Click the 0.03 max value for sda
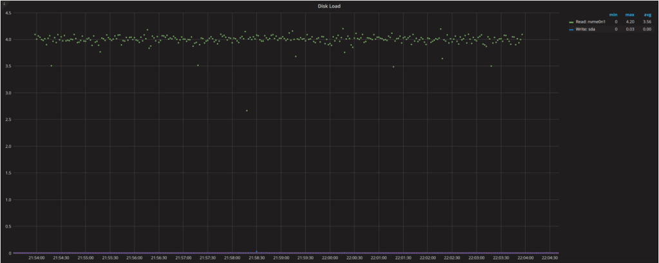Image resolution: width=659 pixels, height=263 pixels. (631, 30)
